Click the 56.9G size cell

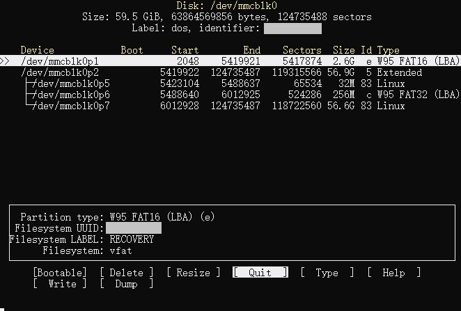pos(341,72)
